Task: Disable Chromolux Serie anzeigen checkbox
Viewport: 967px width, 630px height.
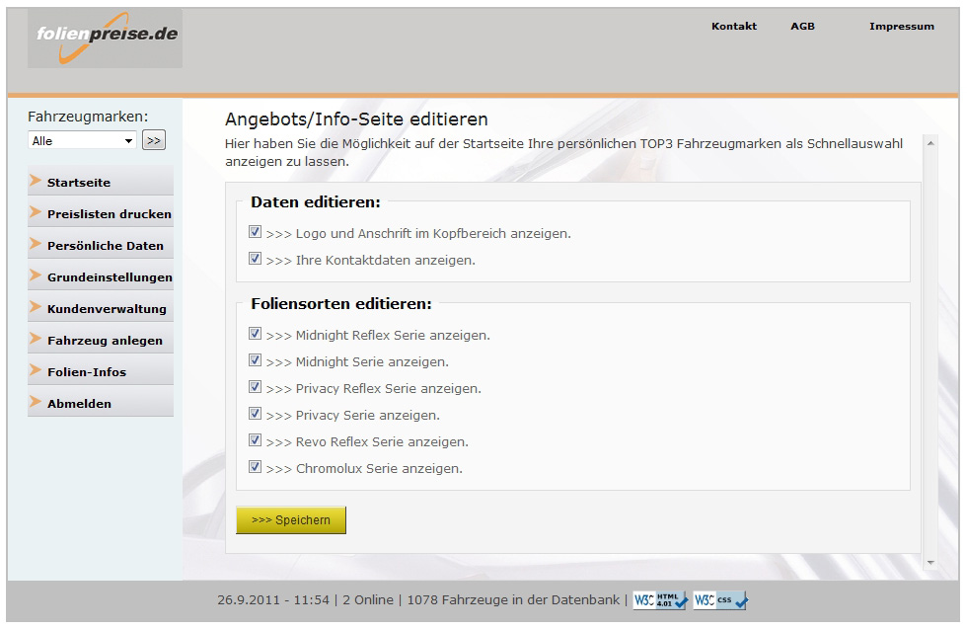Action: coord(255,467)
